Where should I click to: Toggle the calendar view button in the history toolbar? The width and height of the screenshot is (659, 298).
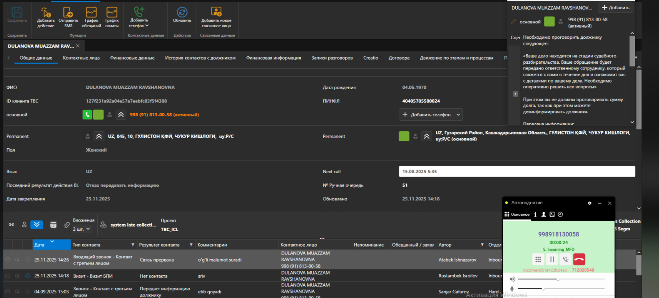(x=53, y=225)
